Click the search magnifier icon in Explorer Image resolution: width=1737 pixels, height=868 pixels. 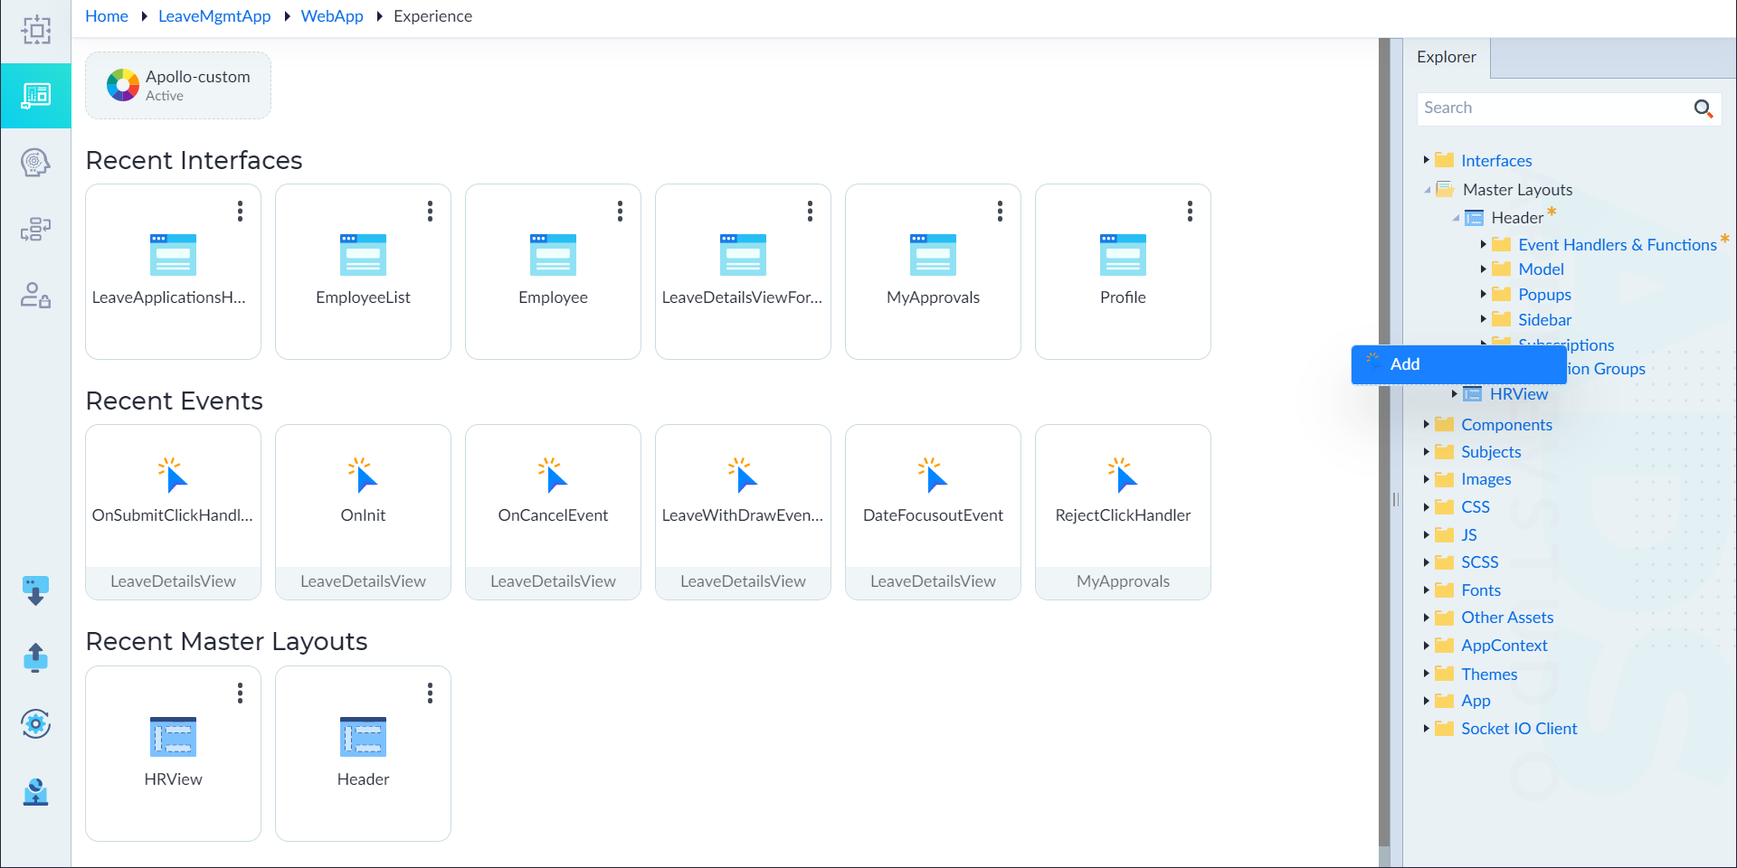pos(1703,108)
